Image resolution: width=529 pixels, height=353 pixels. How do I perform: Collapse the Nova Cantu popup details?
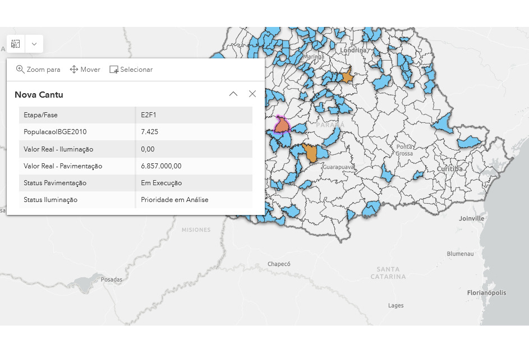(233, 94)
